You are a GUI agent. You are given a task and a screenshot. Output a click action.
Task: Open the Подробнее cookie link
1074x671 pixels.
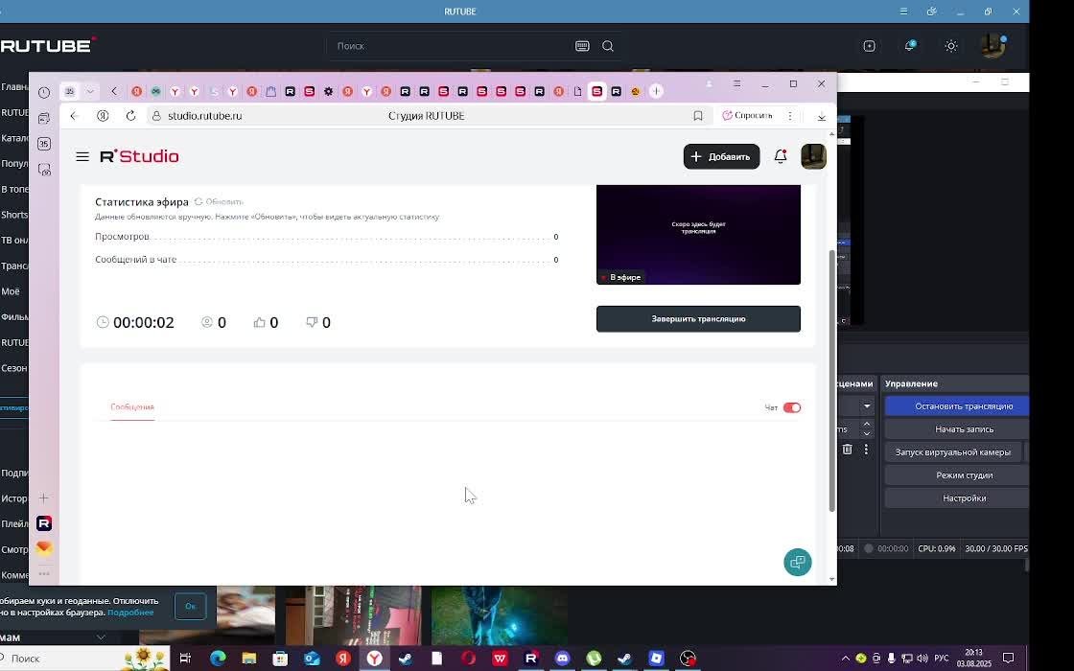pyautogui.click(x=130, y=613)
